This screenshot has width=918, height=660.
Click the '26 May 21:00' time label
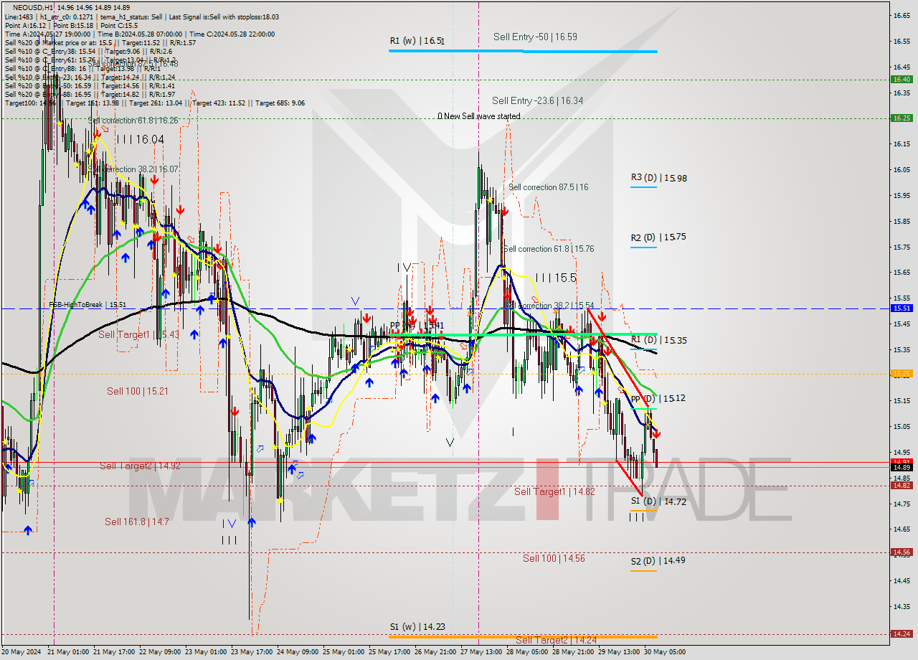click(434, 652)
